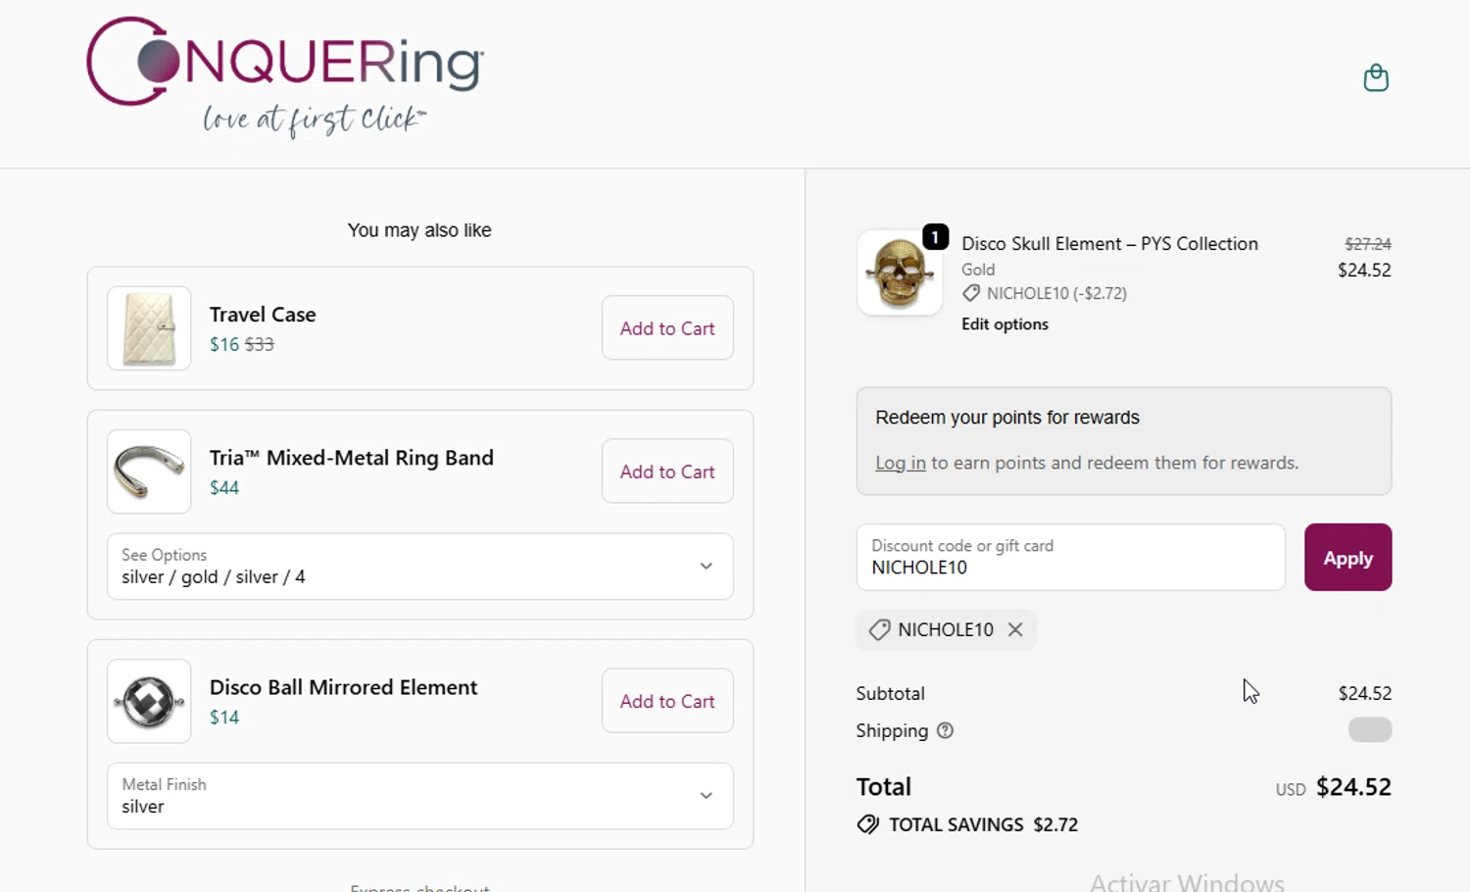Add Travel Case to cart
This screenshot has height=892, width=1470.
667,328
